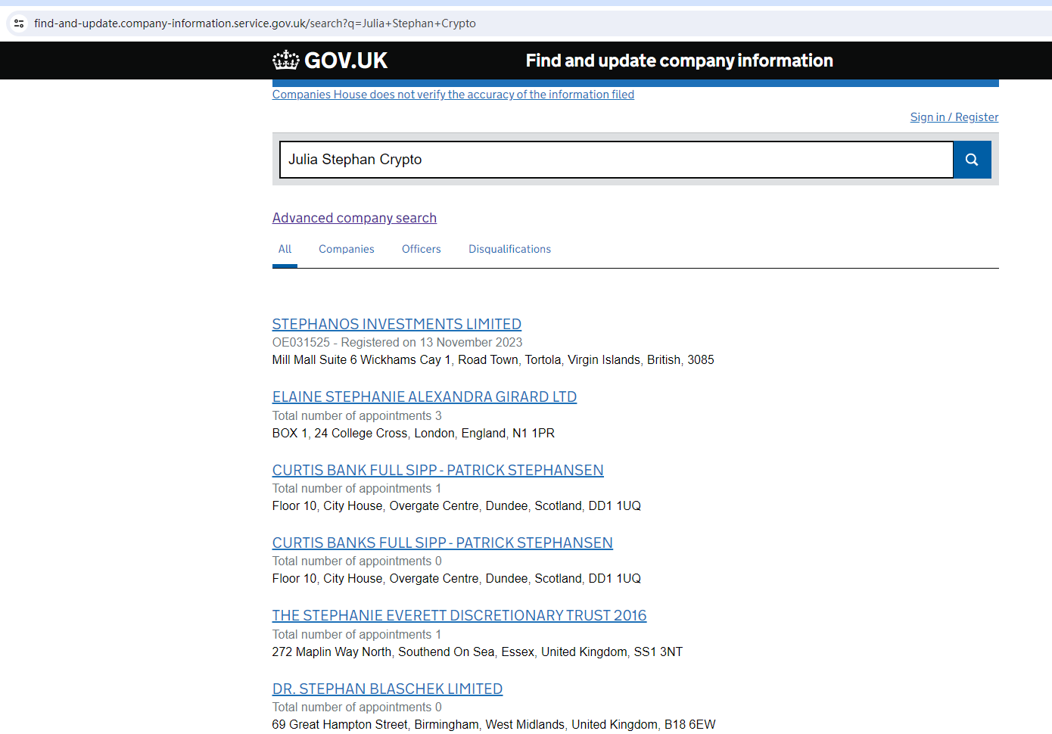Switch to the Disqualifications tab

pos(509,249)
